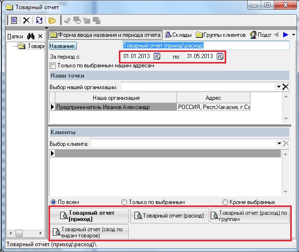
Task: Click the folders panel horizontal scrollbar thumb
Action: coord(19,233)
